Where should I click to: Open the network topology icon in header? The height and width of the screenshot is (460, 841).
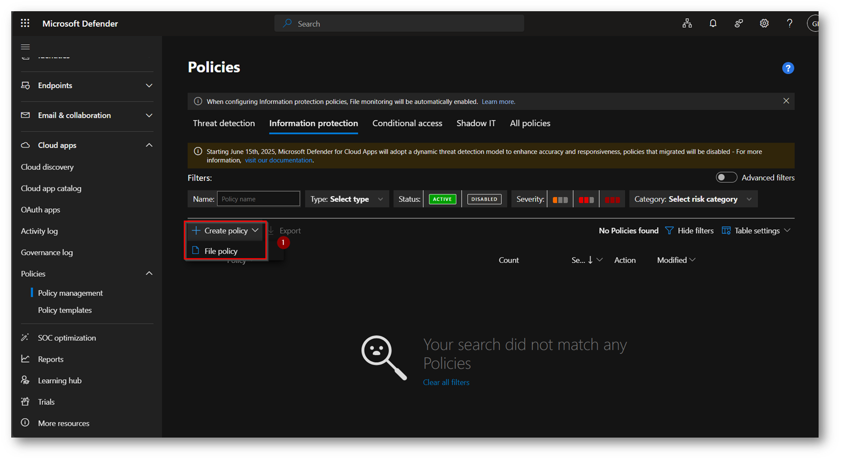[687, 24]
